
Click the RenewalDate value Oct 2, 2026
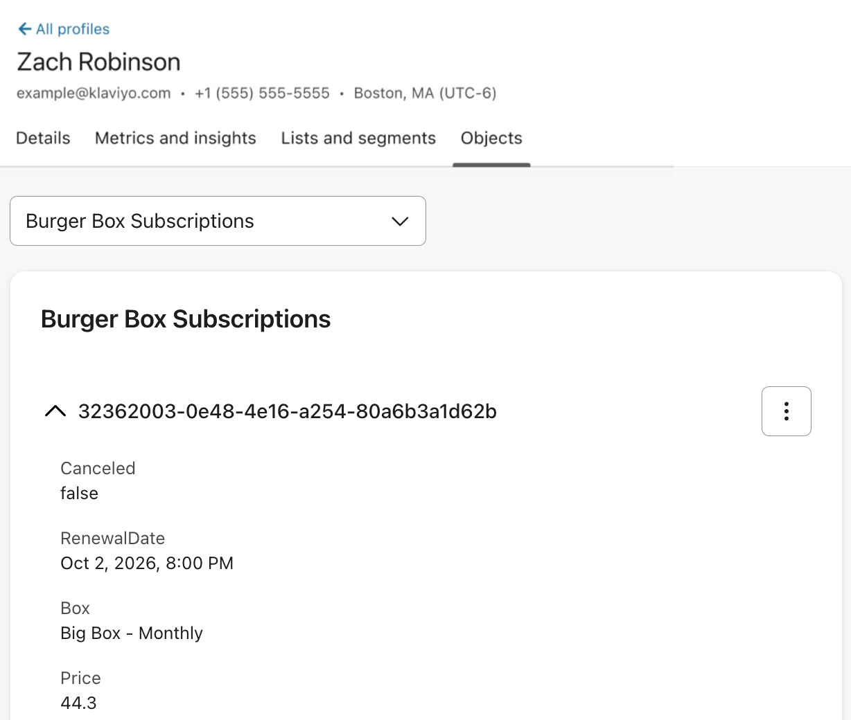click(x=147, y=563)
